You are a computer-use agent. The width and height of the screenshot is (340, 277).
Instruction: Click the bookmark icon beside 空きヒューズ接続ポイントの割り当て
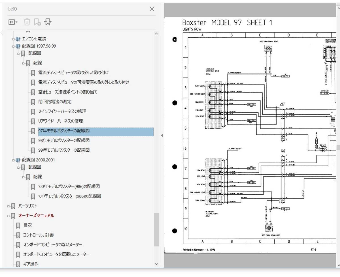coord(33,92)
